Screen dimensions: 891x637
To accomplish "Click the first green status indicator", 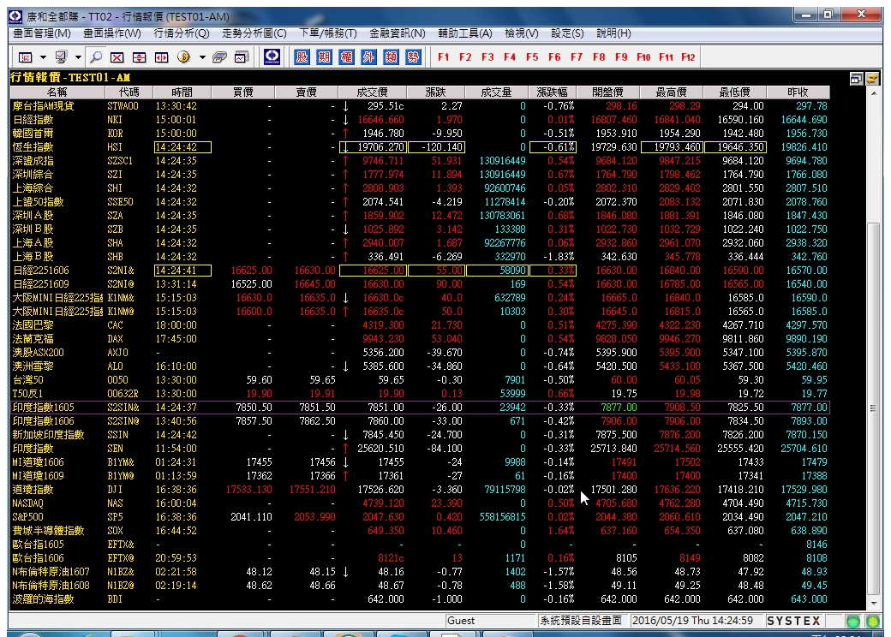I will (x=853, y=621).
